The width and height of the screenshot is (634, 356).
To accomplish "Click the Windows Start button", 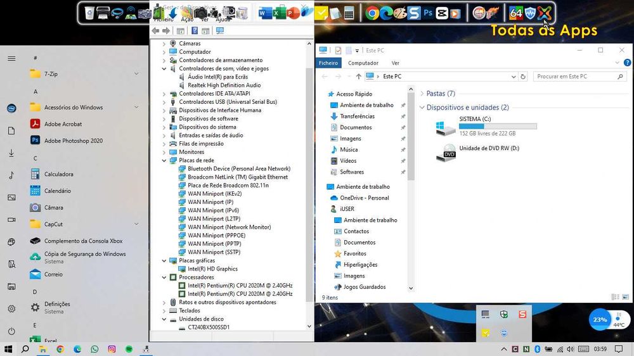I will pyautogui.click(x=8, y=349).
